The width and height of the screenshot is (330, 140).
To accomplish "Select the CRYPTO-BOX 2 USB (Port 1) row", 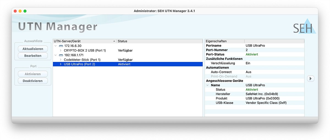I will pos(128,50).
